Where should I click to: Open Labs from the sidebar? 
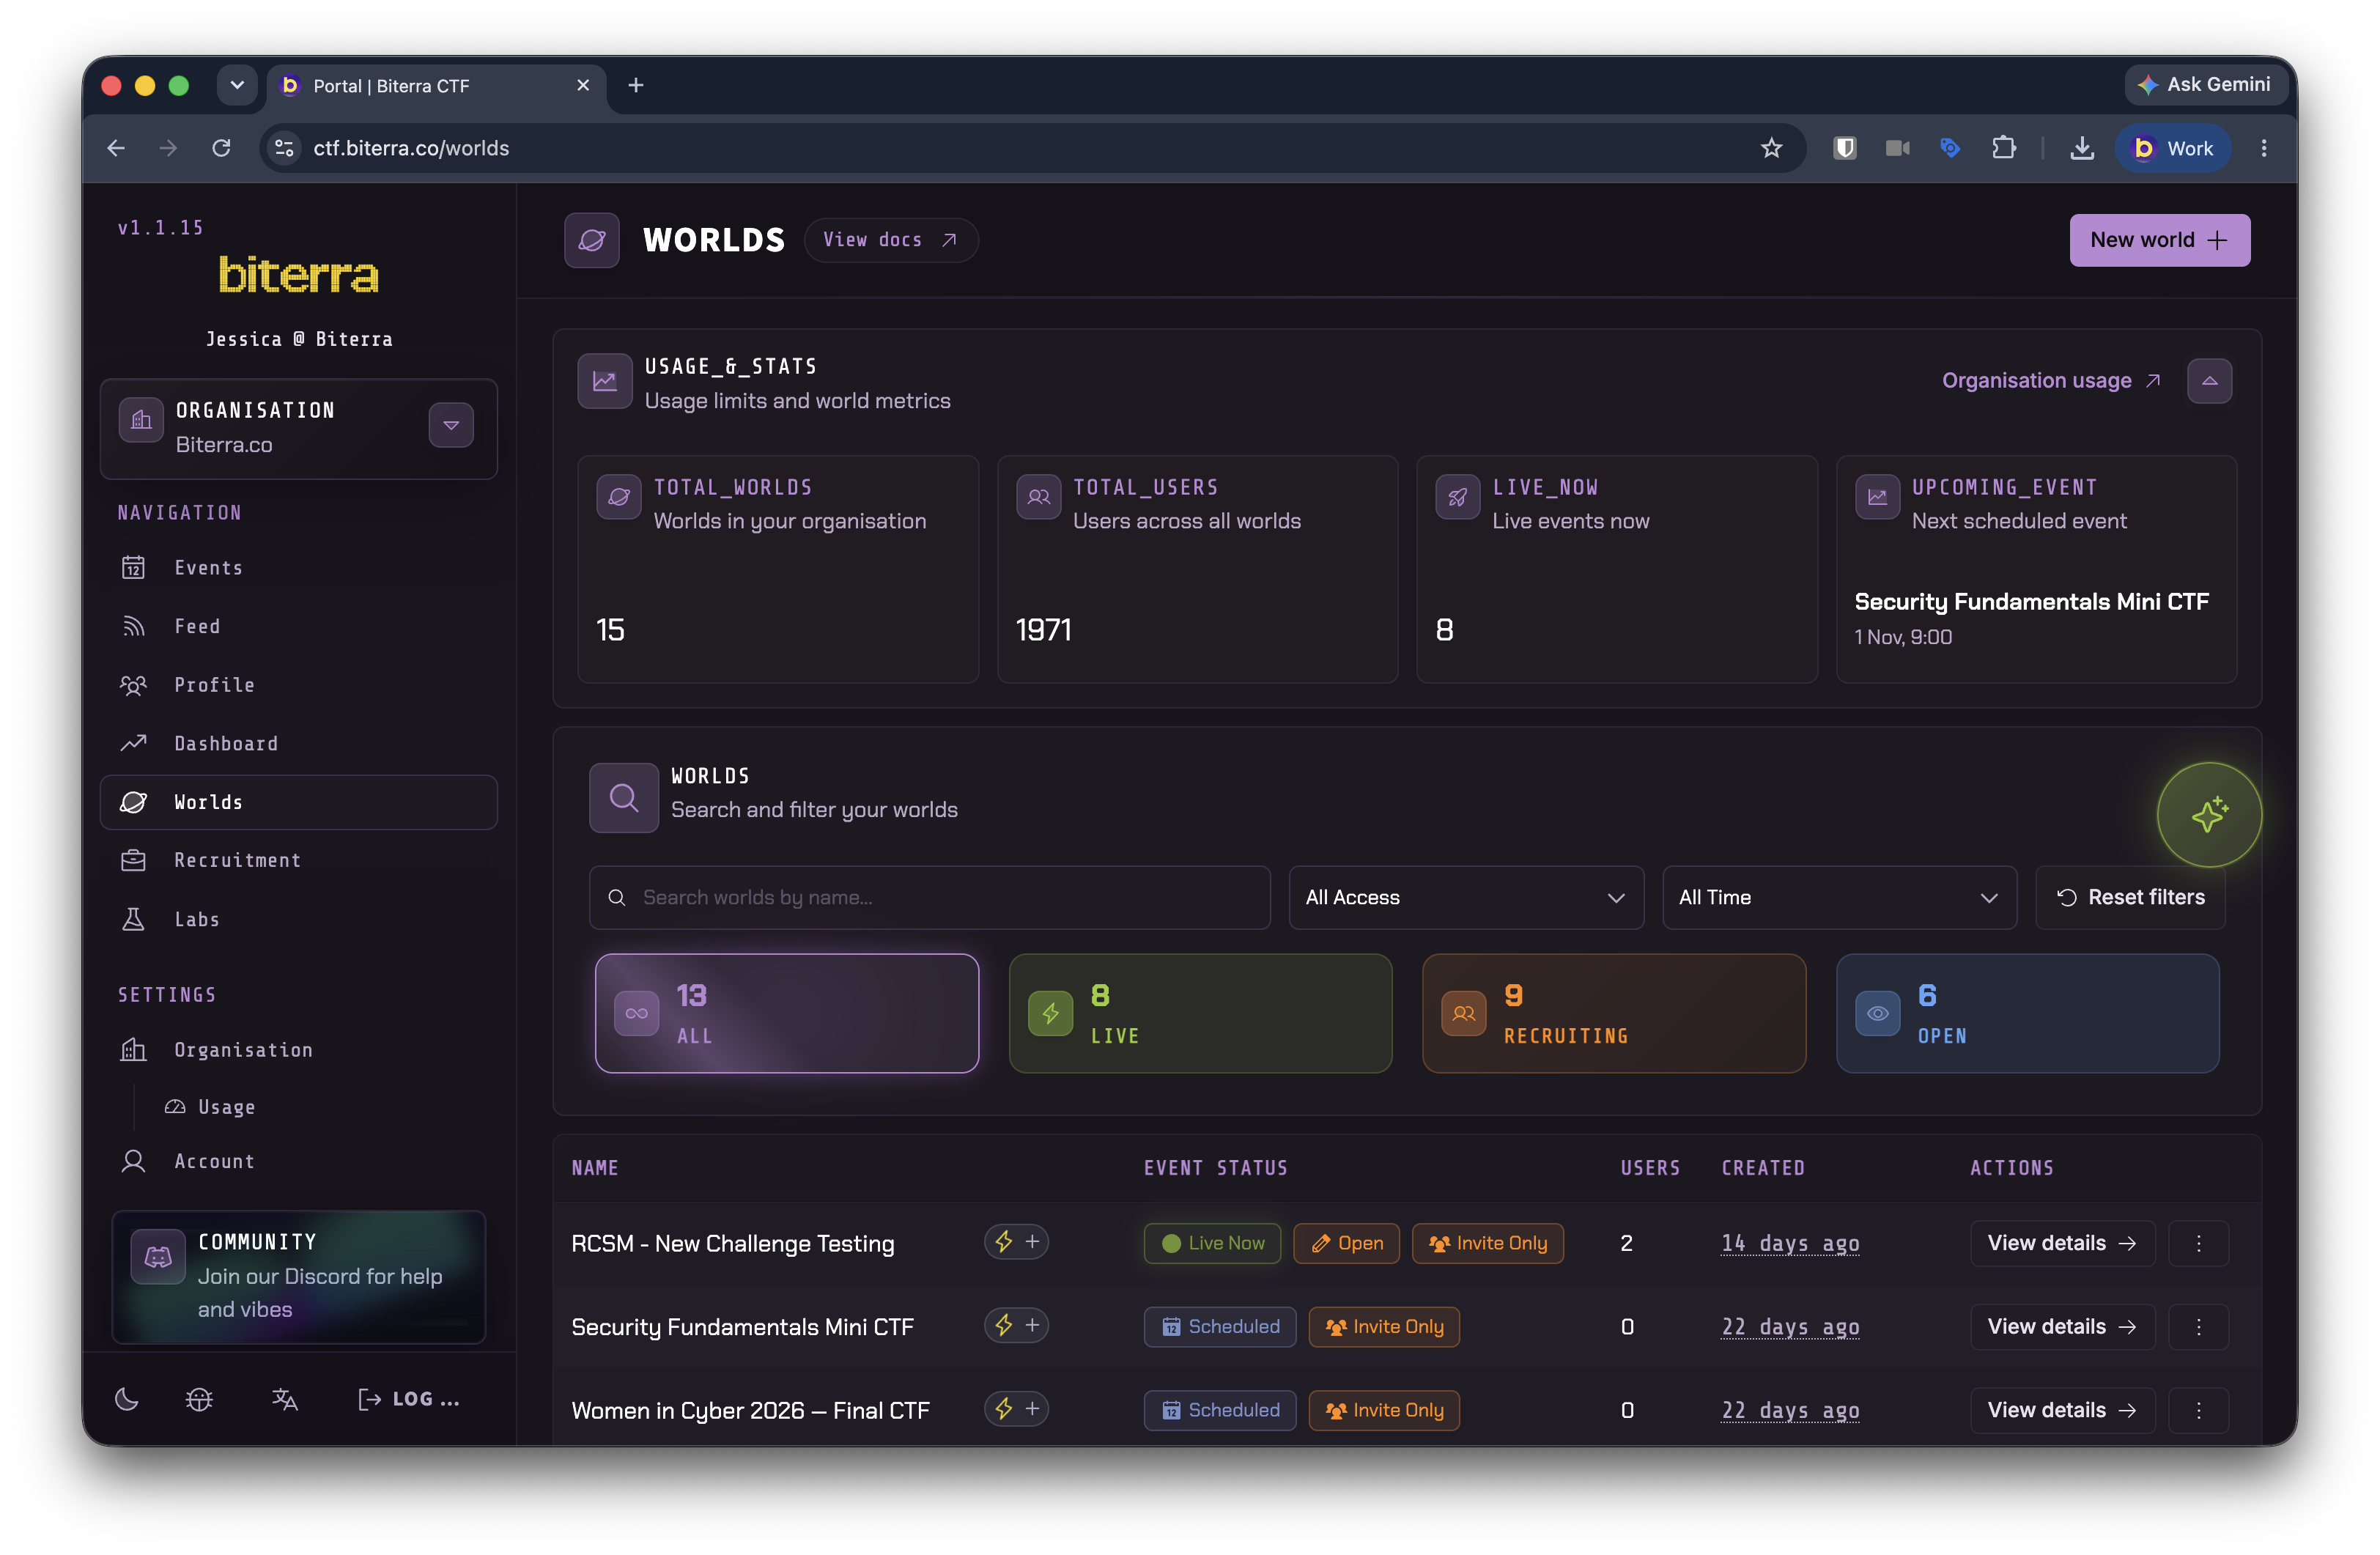click(299, 919)
